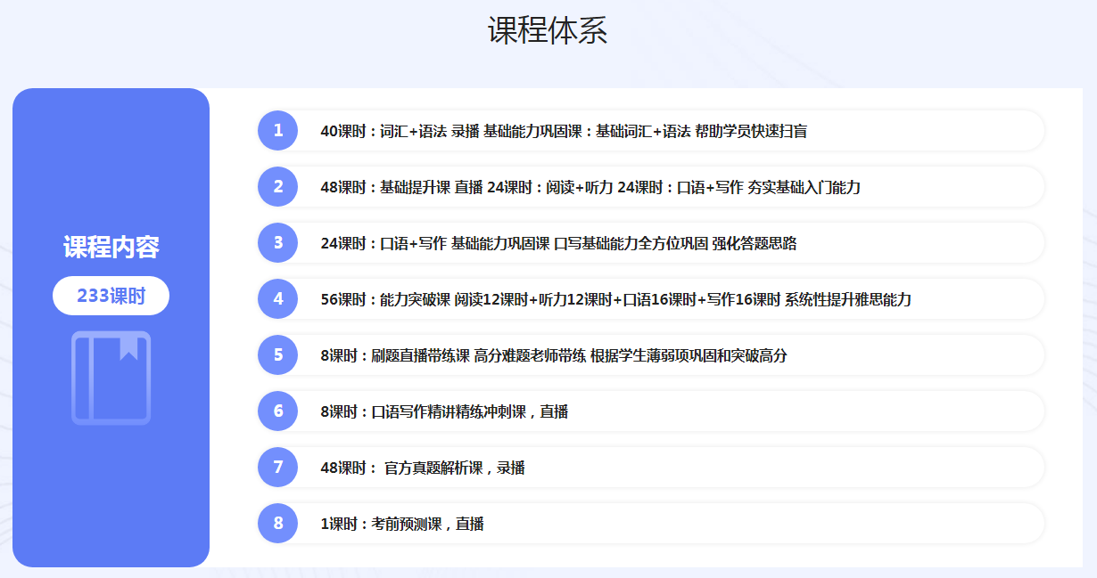Select the 1课时 考前预测课 row
This screenshot has height=578, width=1097.
402,524
